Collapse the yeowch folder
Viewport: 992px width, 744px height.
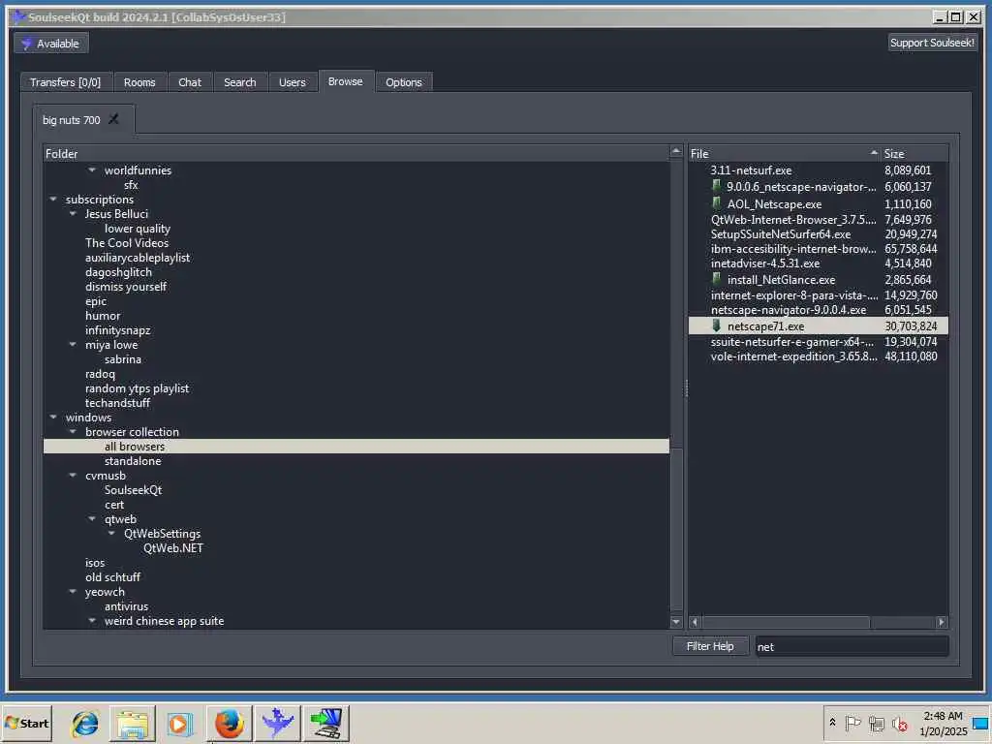73,592
